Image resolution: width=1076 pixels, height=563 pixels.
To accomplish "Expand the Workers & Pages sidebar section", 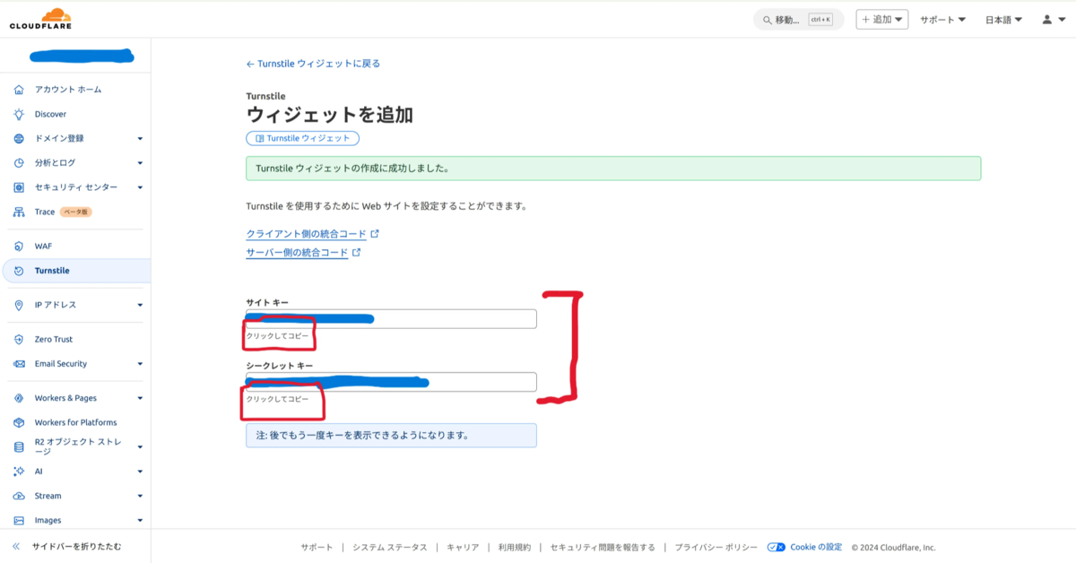I will point(140,398).
